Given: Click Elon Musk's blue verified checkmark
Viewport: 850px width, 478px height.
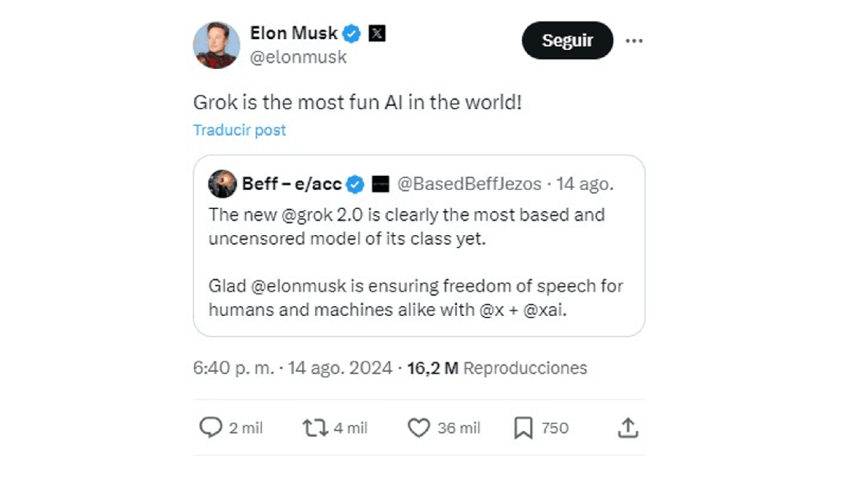Looking at the screenshot, I should pyautogui.click(x=351, y=33).
